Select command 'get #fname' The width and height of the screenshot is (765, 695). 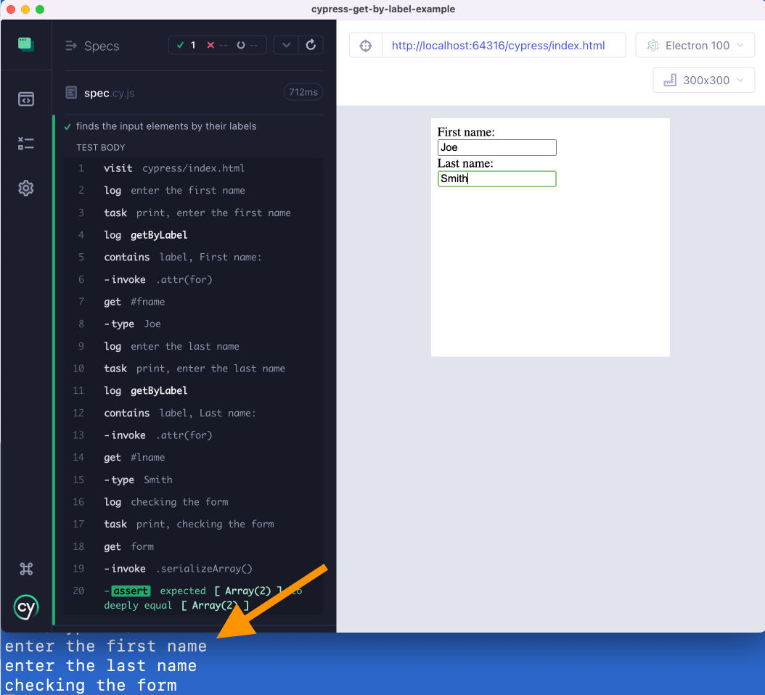click(x=193, y=302)
